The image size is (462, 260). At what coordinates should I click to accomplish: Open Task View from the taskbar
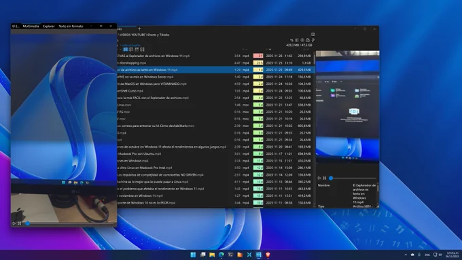pyautogui.click(x=202, y=255)
